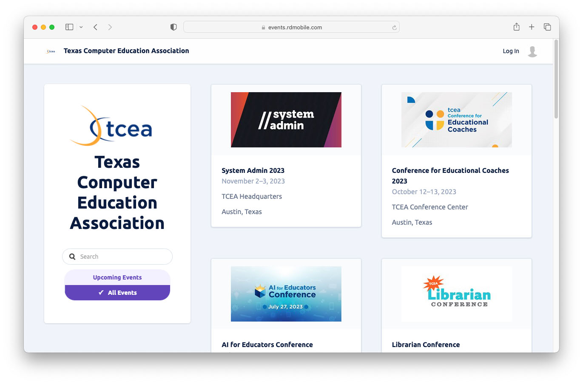The height and width of the screenshot is (384, 583).
Task: Open the user profile avatar icon
Action: pyautogui.click(x=532, y=51)
